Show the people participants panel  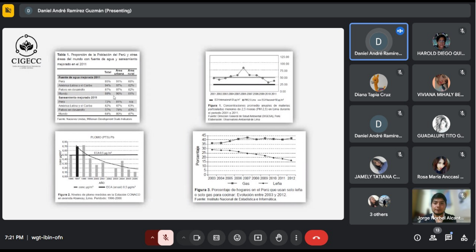click(433, 238)
